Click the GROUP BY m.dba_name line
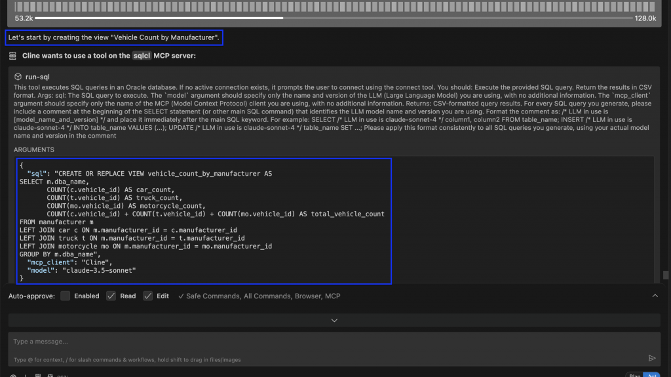The width and height of the screenshot is (671, 377). pos(60,254)
